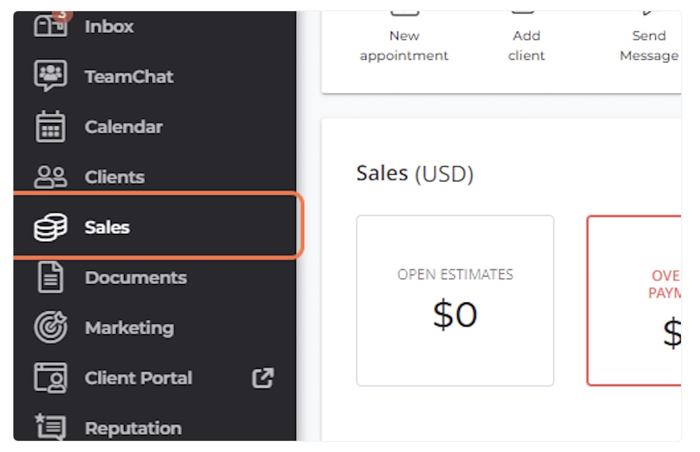
Task: Select the Sales menu label
Action: point(107,227)
